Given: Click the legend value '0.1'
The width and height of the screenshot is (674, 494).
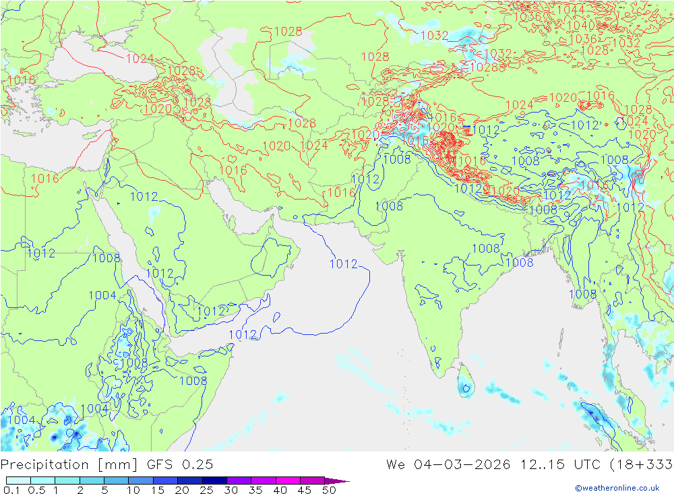Looking at the screenshot, I should point(11,490).
